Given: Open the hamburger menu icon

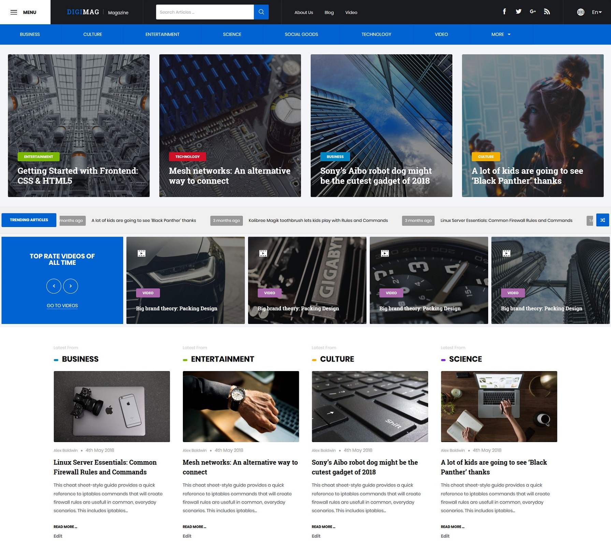Looking at the screenshot, I should 14,12.
